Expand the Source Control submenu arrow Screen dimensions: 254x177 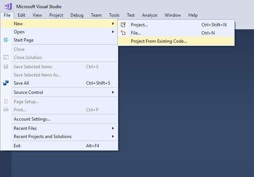[113, 92]
